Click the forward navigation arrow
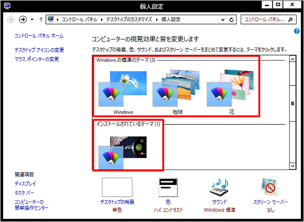Screen dimensions: 304x222 tap(22, 19)
